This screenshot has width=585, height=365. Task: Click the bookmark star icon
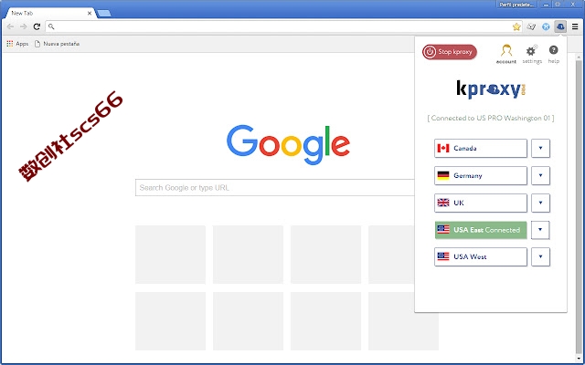point(516,26)
